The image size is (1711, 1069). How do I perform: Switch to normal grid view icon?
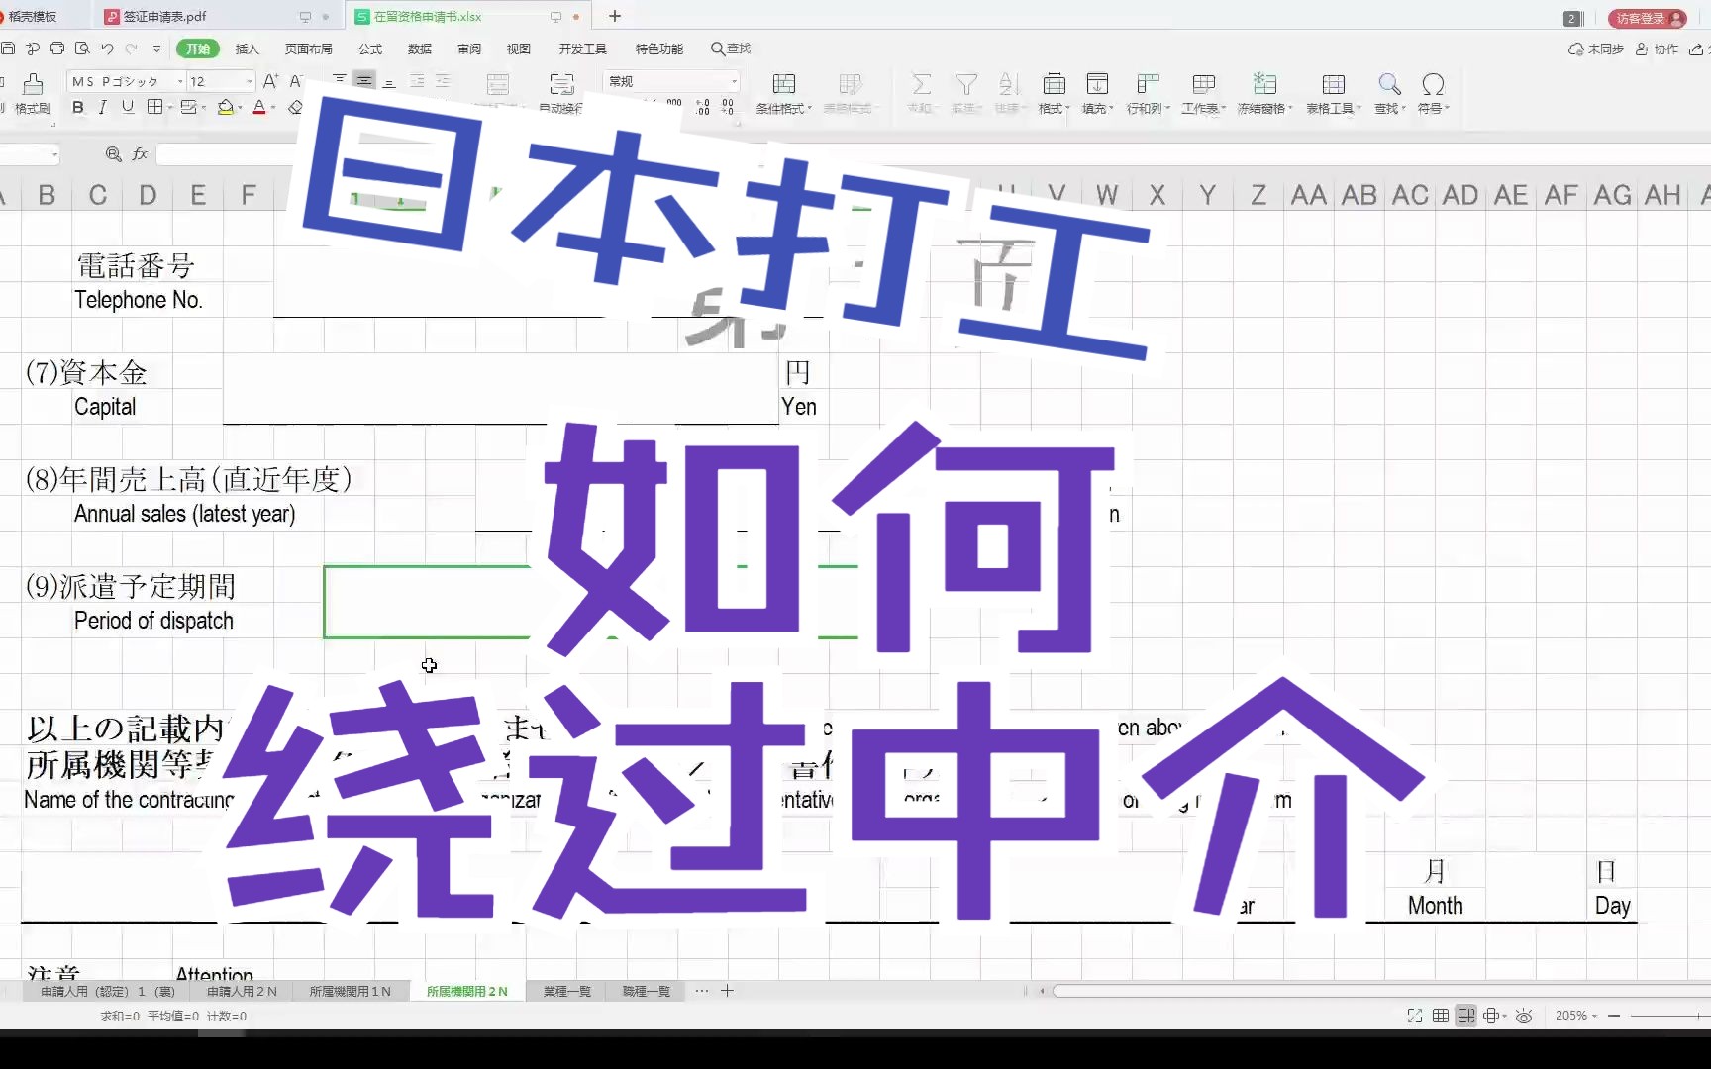(1441, 1016)
